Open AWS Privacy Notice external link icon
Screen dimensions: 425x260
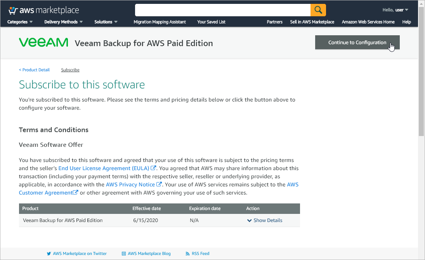tap(160, 184)
